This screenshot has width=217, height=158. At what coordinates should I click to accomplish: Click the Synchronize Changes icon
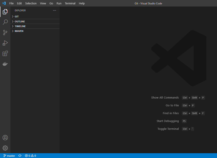tap(20, 156)
